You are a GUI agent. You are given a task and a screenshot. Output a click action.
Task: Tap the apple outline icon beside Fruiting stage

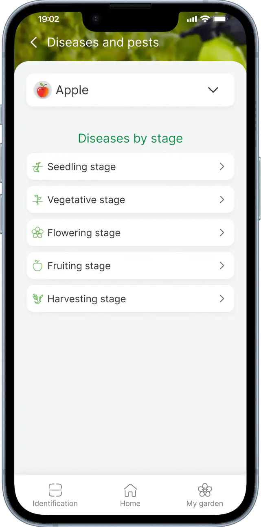point(37,266)
